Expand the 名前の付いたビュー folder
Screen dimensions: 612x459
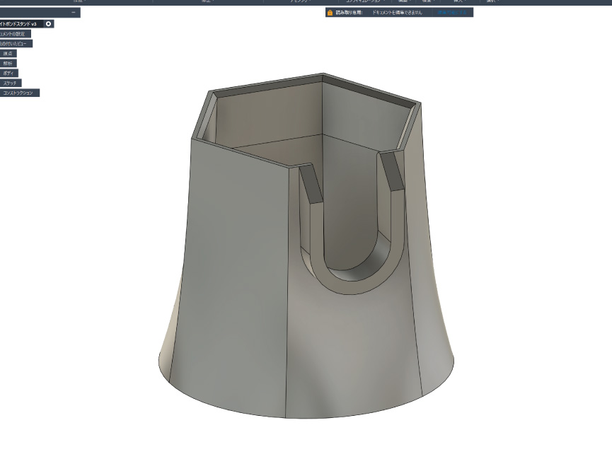pos(14,44)
